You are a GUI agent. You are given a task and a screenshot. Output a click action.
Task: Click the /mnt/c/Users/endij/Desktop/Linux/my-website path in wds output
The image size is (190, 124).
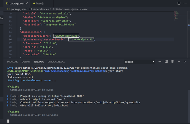[109, 102]
